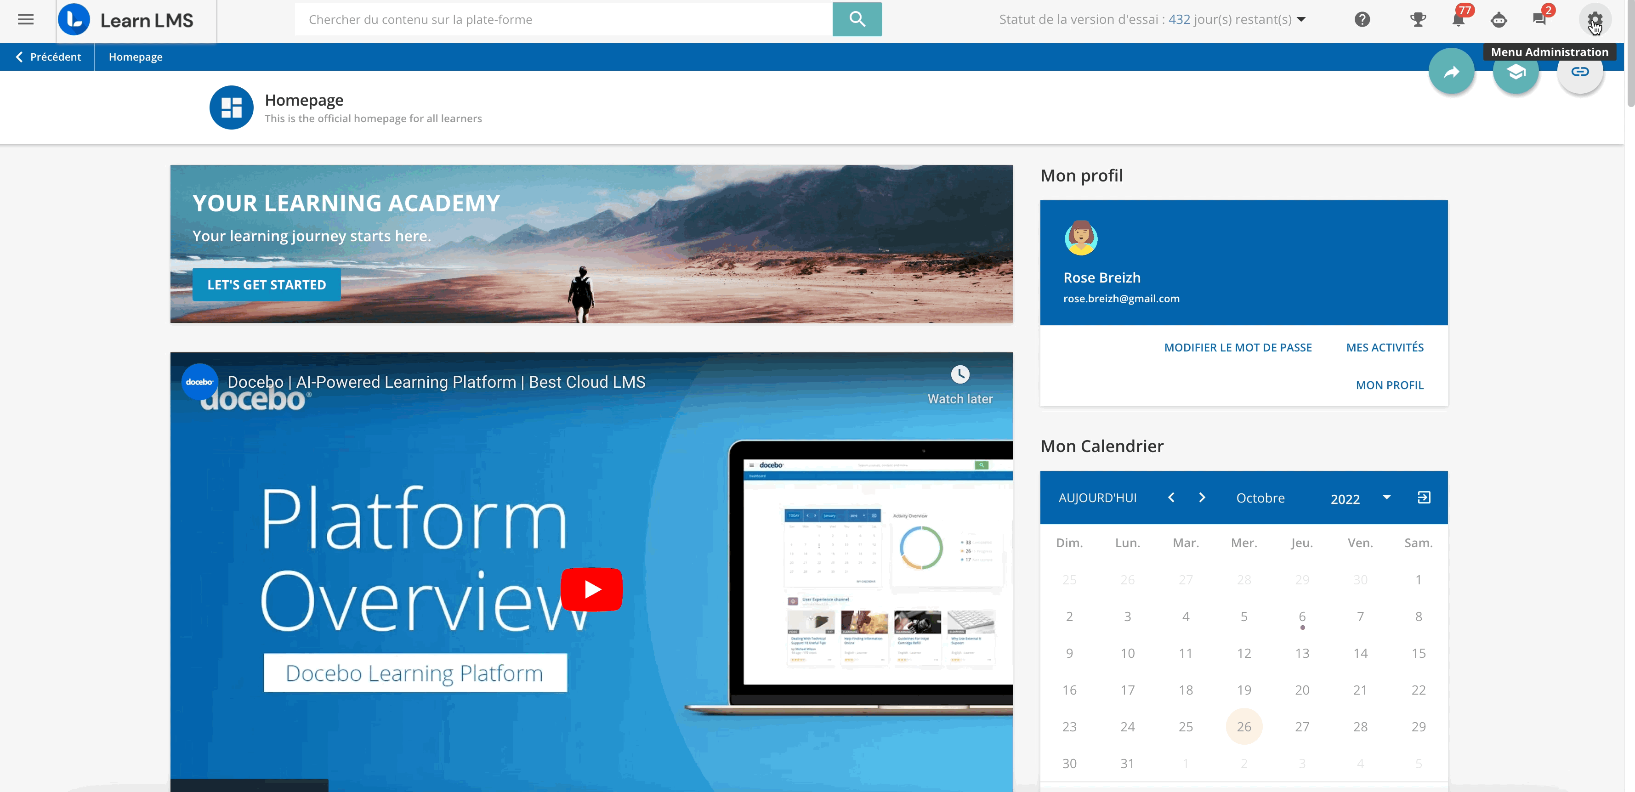Select the Homepage breadcrumb tab
Image resolution: width=1635 pixels, height=792 pixels.
click(135, 57)
